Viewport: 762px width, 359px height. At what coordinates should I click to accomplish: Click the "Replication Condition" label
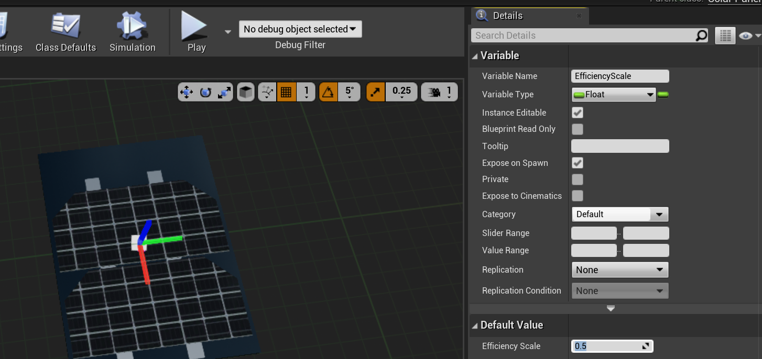coord(521,291)
